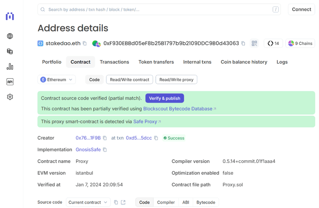Image resolution: width=319 pixels, height=208 pixels.
Task: Open Read/Write contract
Action: (x=129, y=80)
